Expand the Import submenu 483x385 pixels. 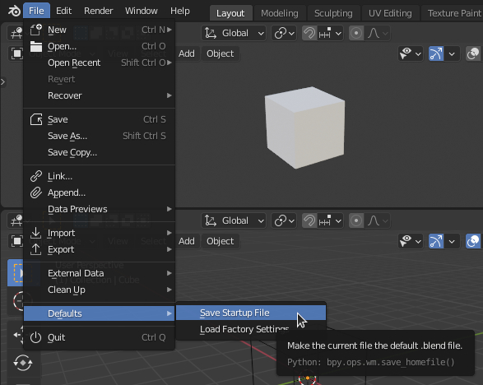click(x=100, y=233)
